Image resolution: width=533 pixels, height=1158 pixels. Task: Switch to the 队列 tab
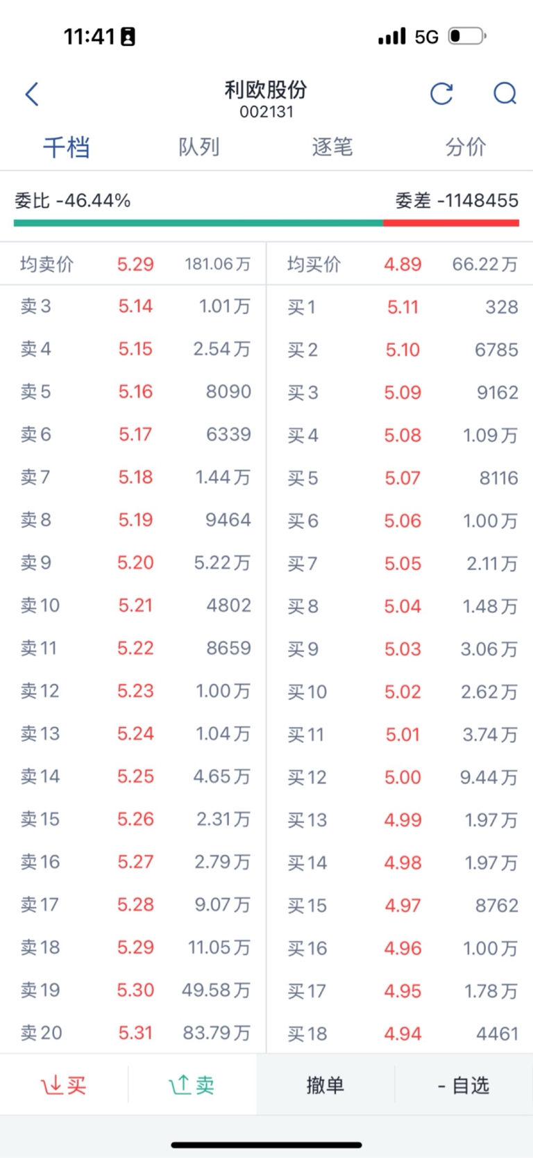point(199,147)
